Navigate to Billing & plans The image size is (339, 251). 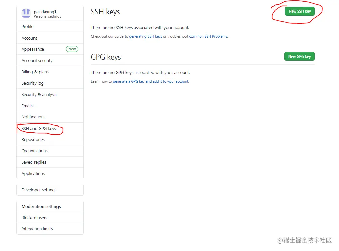50,72
